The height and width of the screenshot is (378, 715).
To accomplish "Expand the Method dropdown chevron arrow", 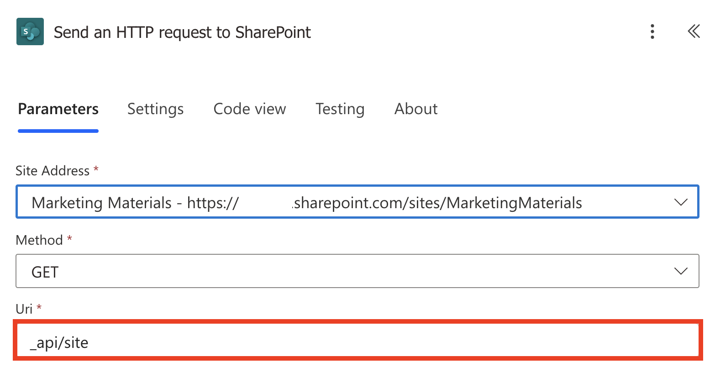I will click(x=681, y=272).
